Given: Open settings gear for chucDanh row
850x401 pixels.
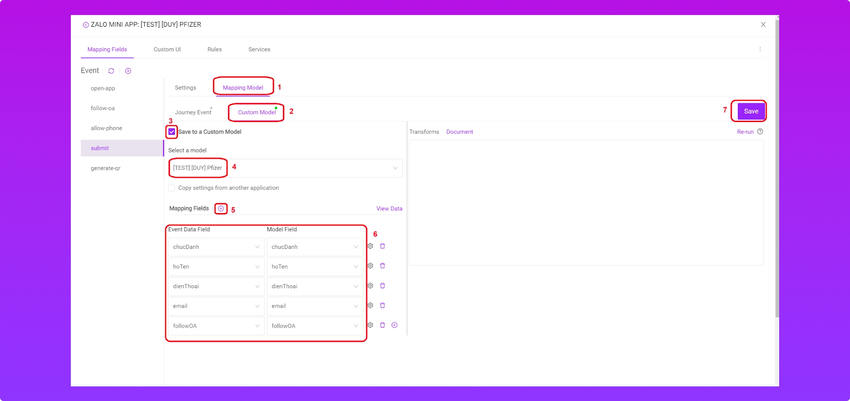Looking at the screenshot, I should tap(371, 246).
